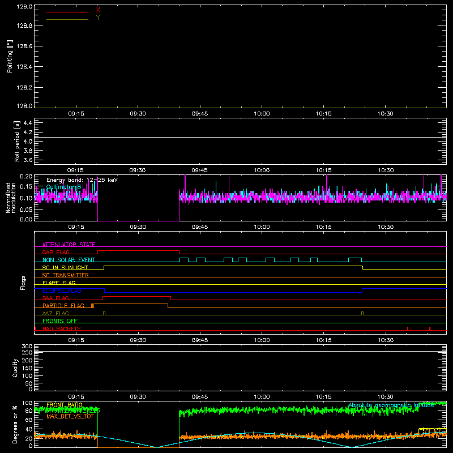
Task: Click the blue ECLIPSE_FLAG label
Action: click(62, 290)
